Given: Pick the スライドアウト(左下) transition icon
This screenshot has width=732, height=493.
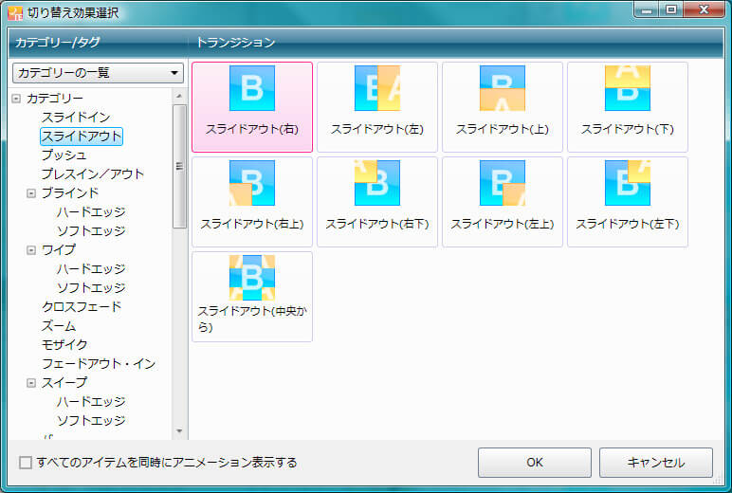Looking at the screenshot, I should (x=628, y=184).
